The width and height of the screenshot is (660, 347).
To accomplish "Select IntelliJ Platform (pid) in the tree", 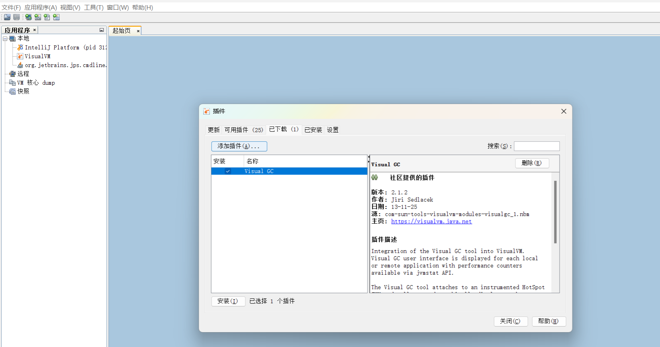I will (x=66, y=47).
